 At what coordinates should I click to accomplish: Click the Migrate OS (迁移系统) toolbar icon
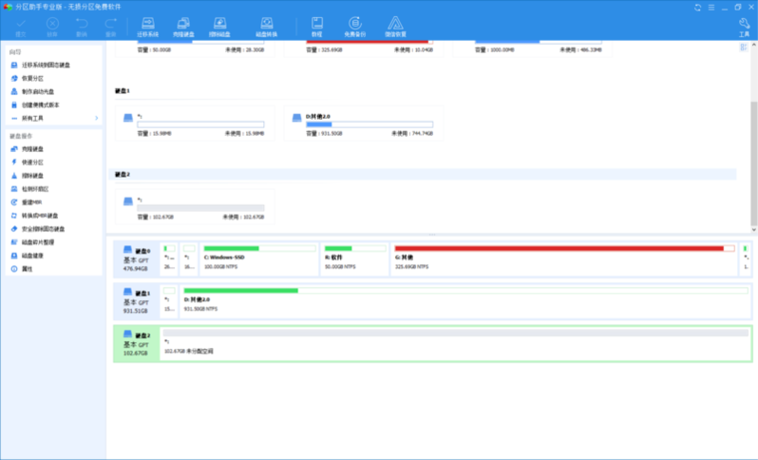pos(147,26)
